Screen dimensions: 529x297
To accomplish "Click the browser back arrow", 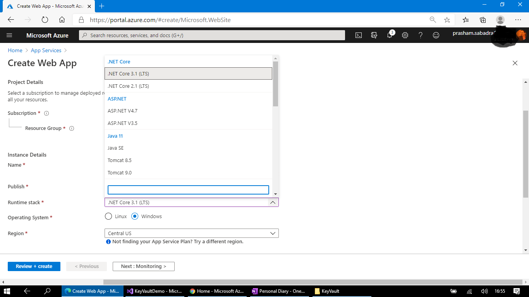I will (11, 20).
